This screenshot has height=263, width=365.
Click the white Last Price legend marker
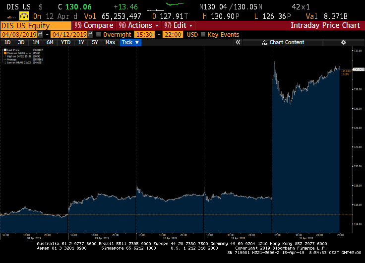pos(5,50)
